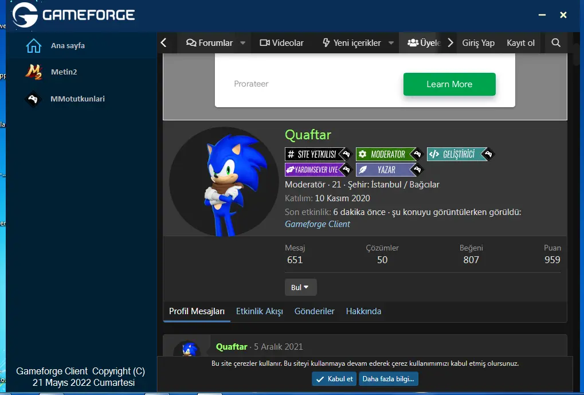Click the MODERATOR badge
This screenshot has height=395, width=584.
389,154
